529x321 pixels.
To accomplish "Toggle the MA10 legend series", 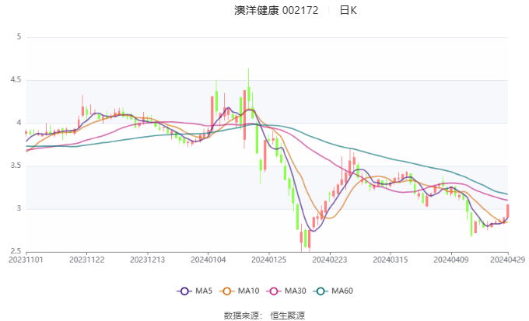I will pos(239,291).
